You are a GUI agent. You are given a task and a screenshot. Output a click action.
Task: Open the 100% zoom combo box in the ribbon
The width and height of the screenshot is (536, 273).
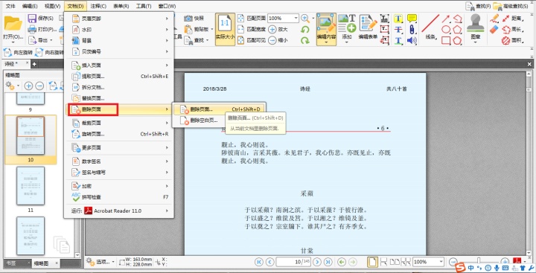[x=283, y=19]
